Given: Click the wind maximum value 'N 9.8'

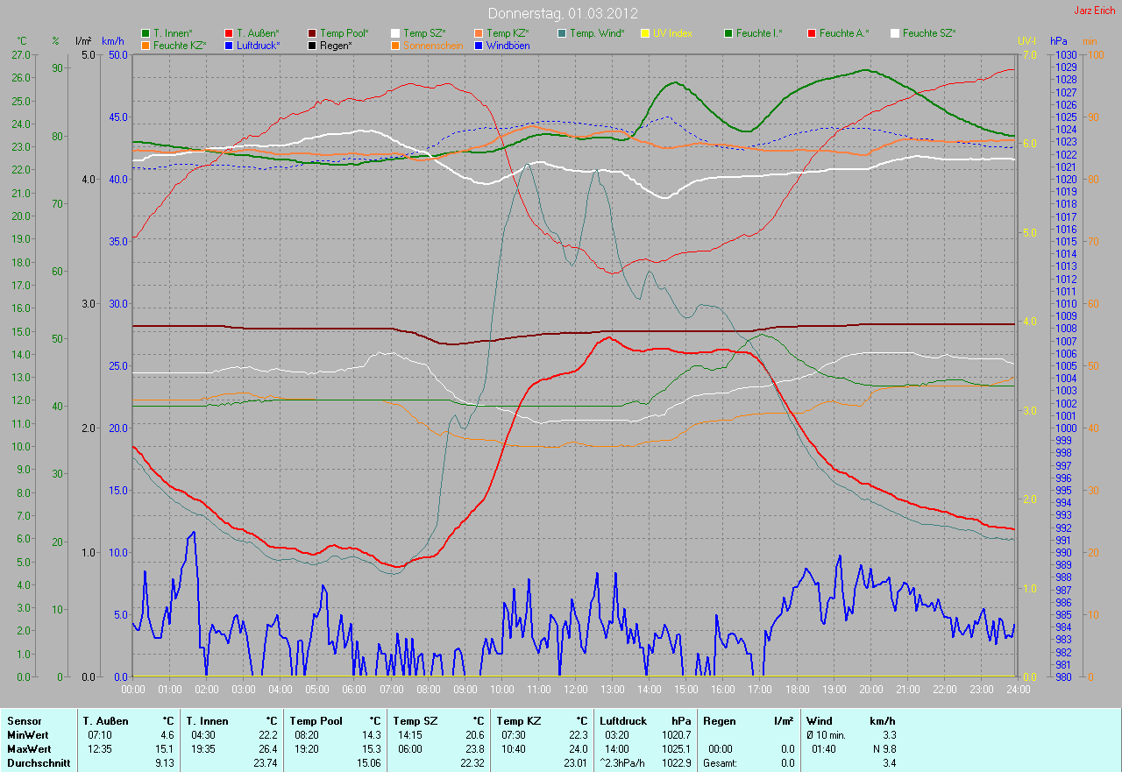Looking at the screenshot, I should point(883,749).
